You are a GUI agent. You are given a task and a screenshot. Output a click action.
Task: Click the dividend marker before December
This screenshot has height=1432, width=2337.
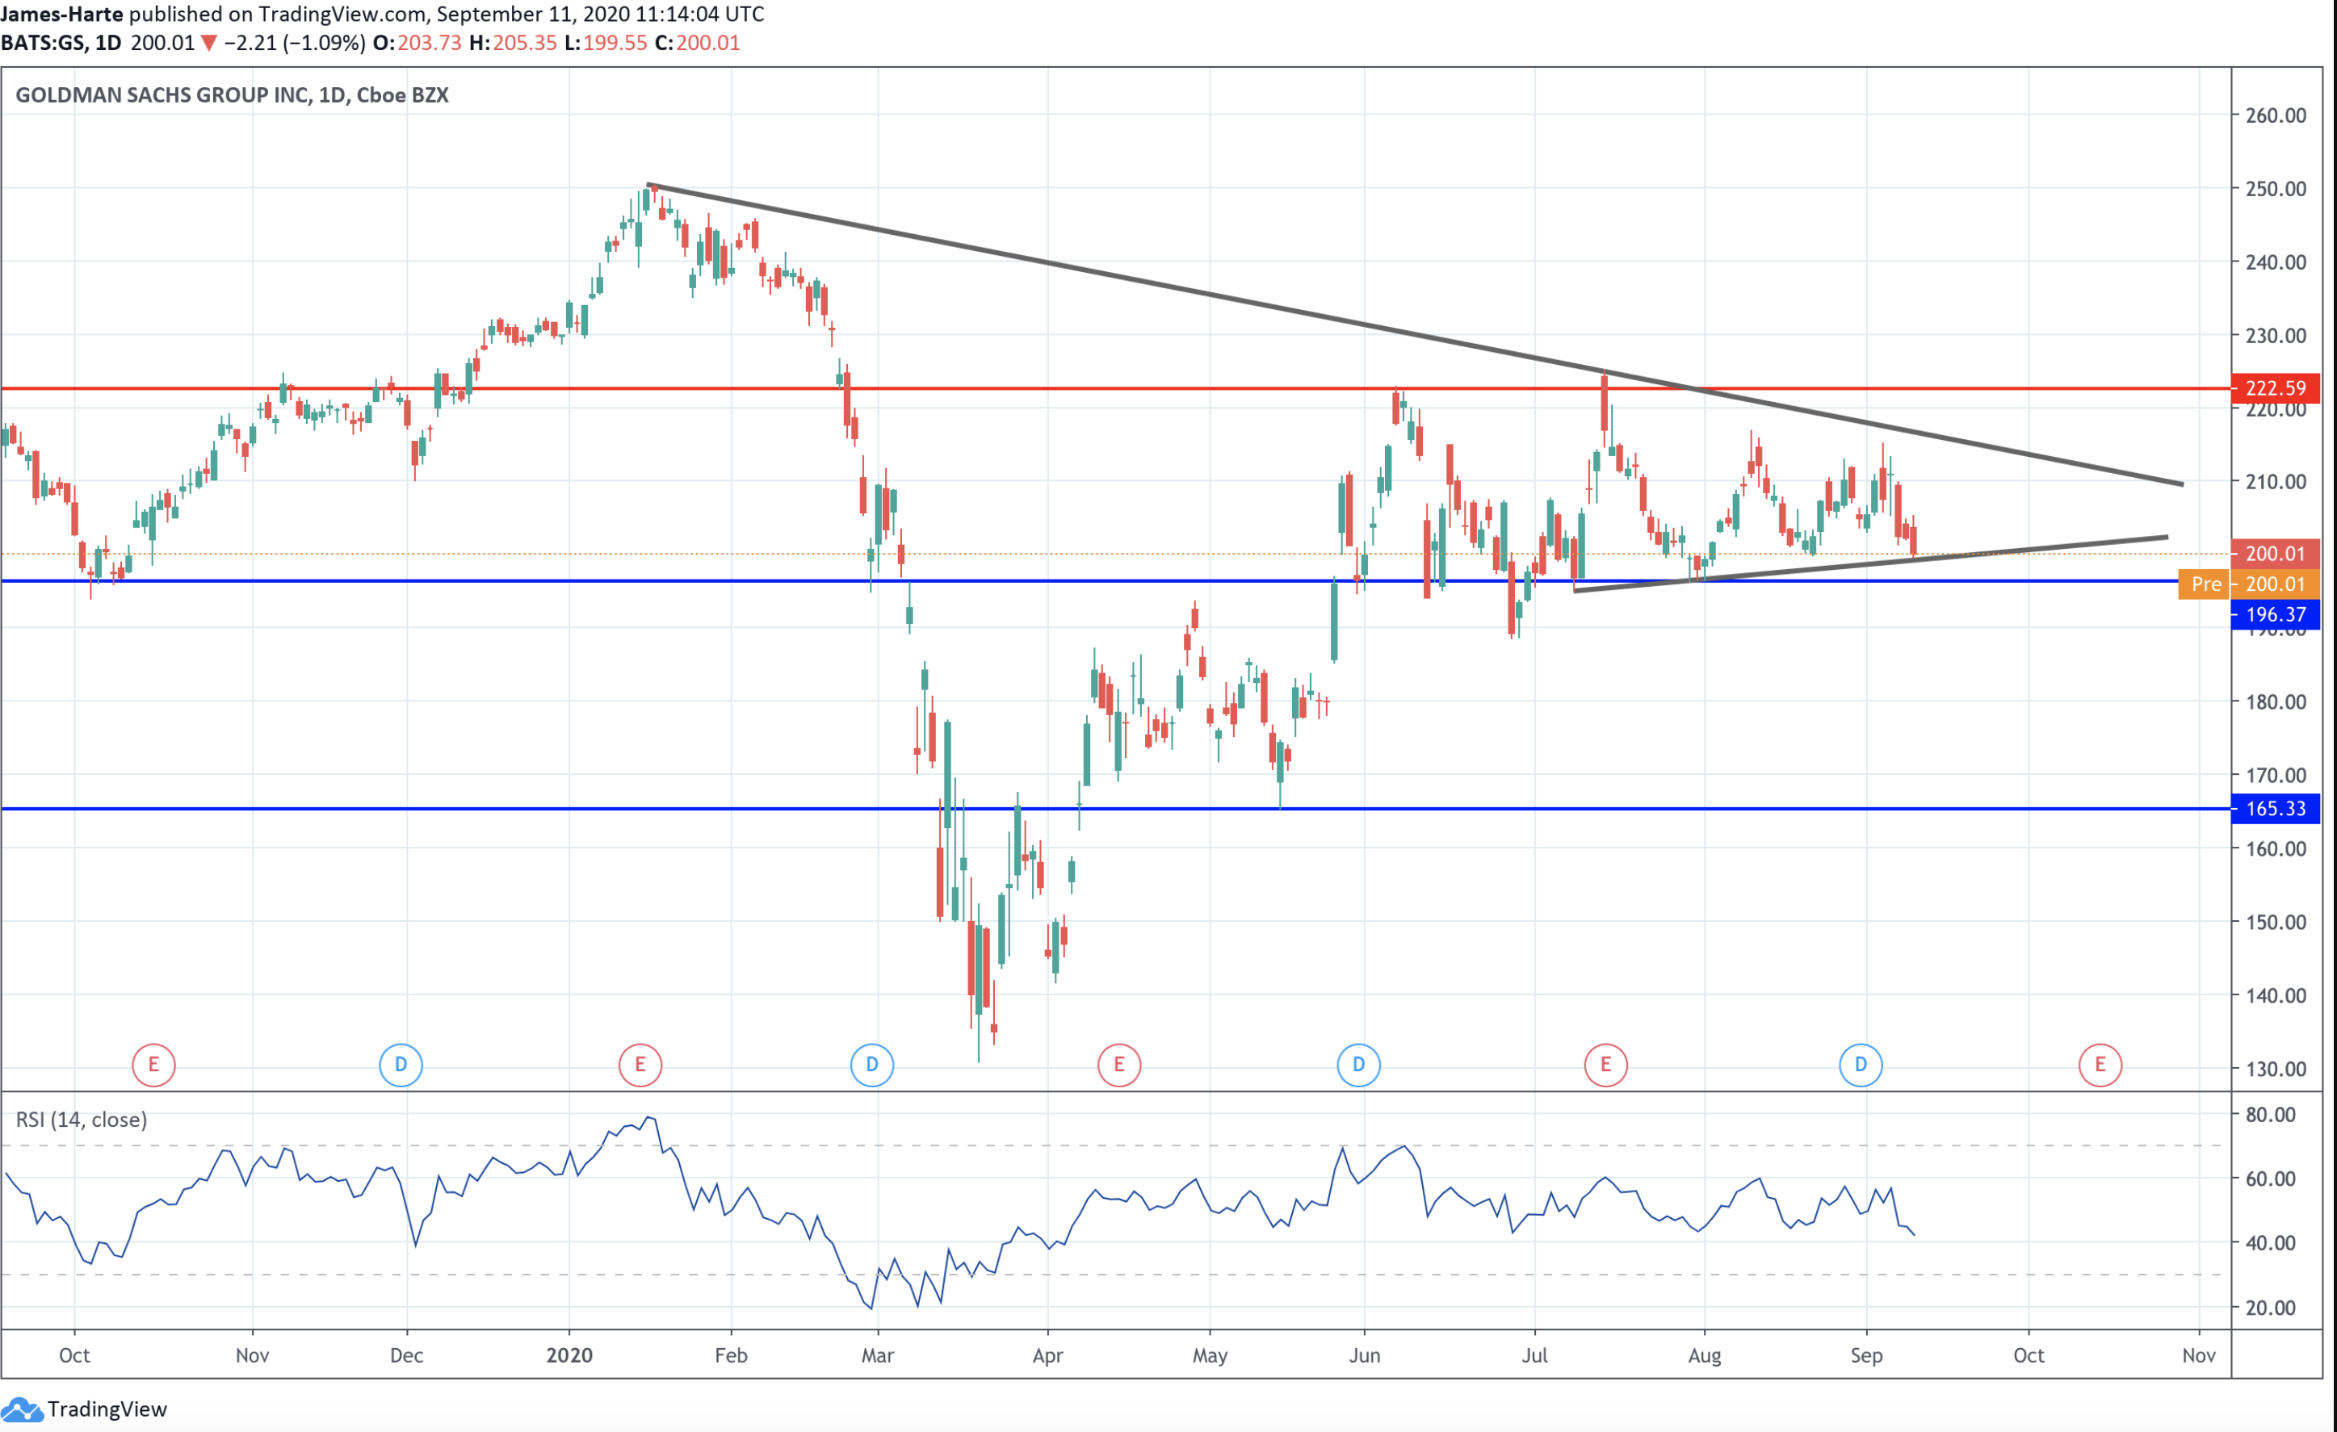point(401,1064)
